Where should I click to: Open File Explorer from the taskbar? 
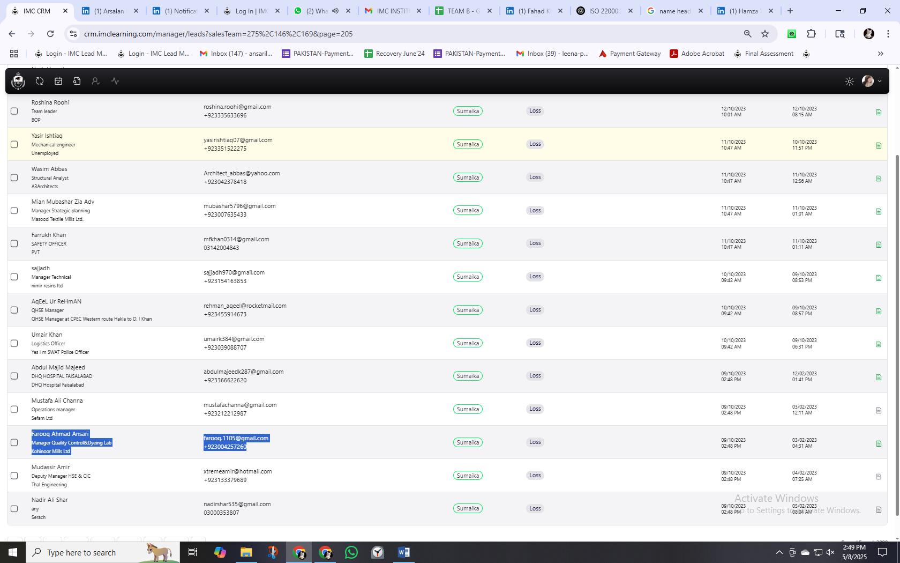(x=246, y=552)
